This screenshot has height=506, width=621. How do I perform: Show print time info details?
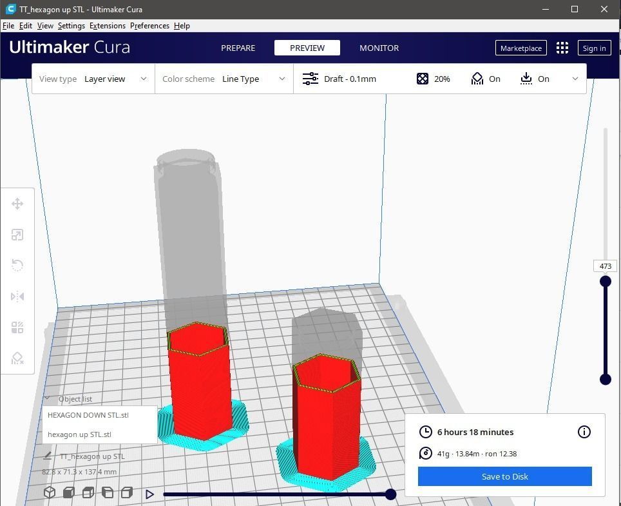pyautogui.click(x=584, y=431)
